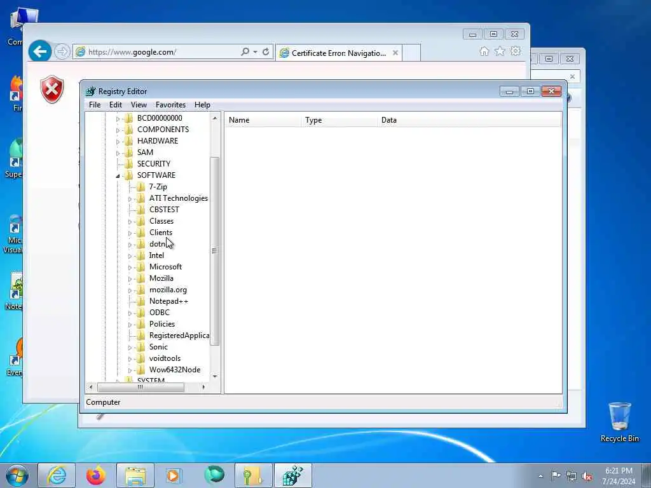651x488 pixels.
Task: Open Internet Explorer Home page icon
Action: (484, 51)
